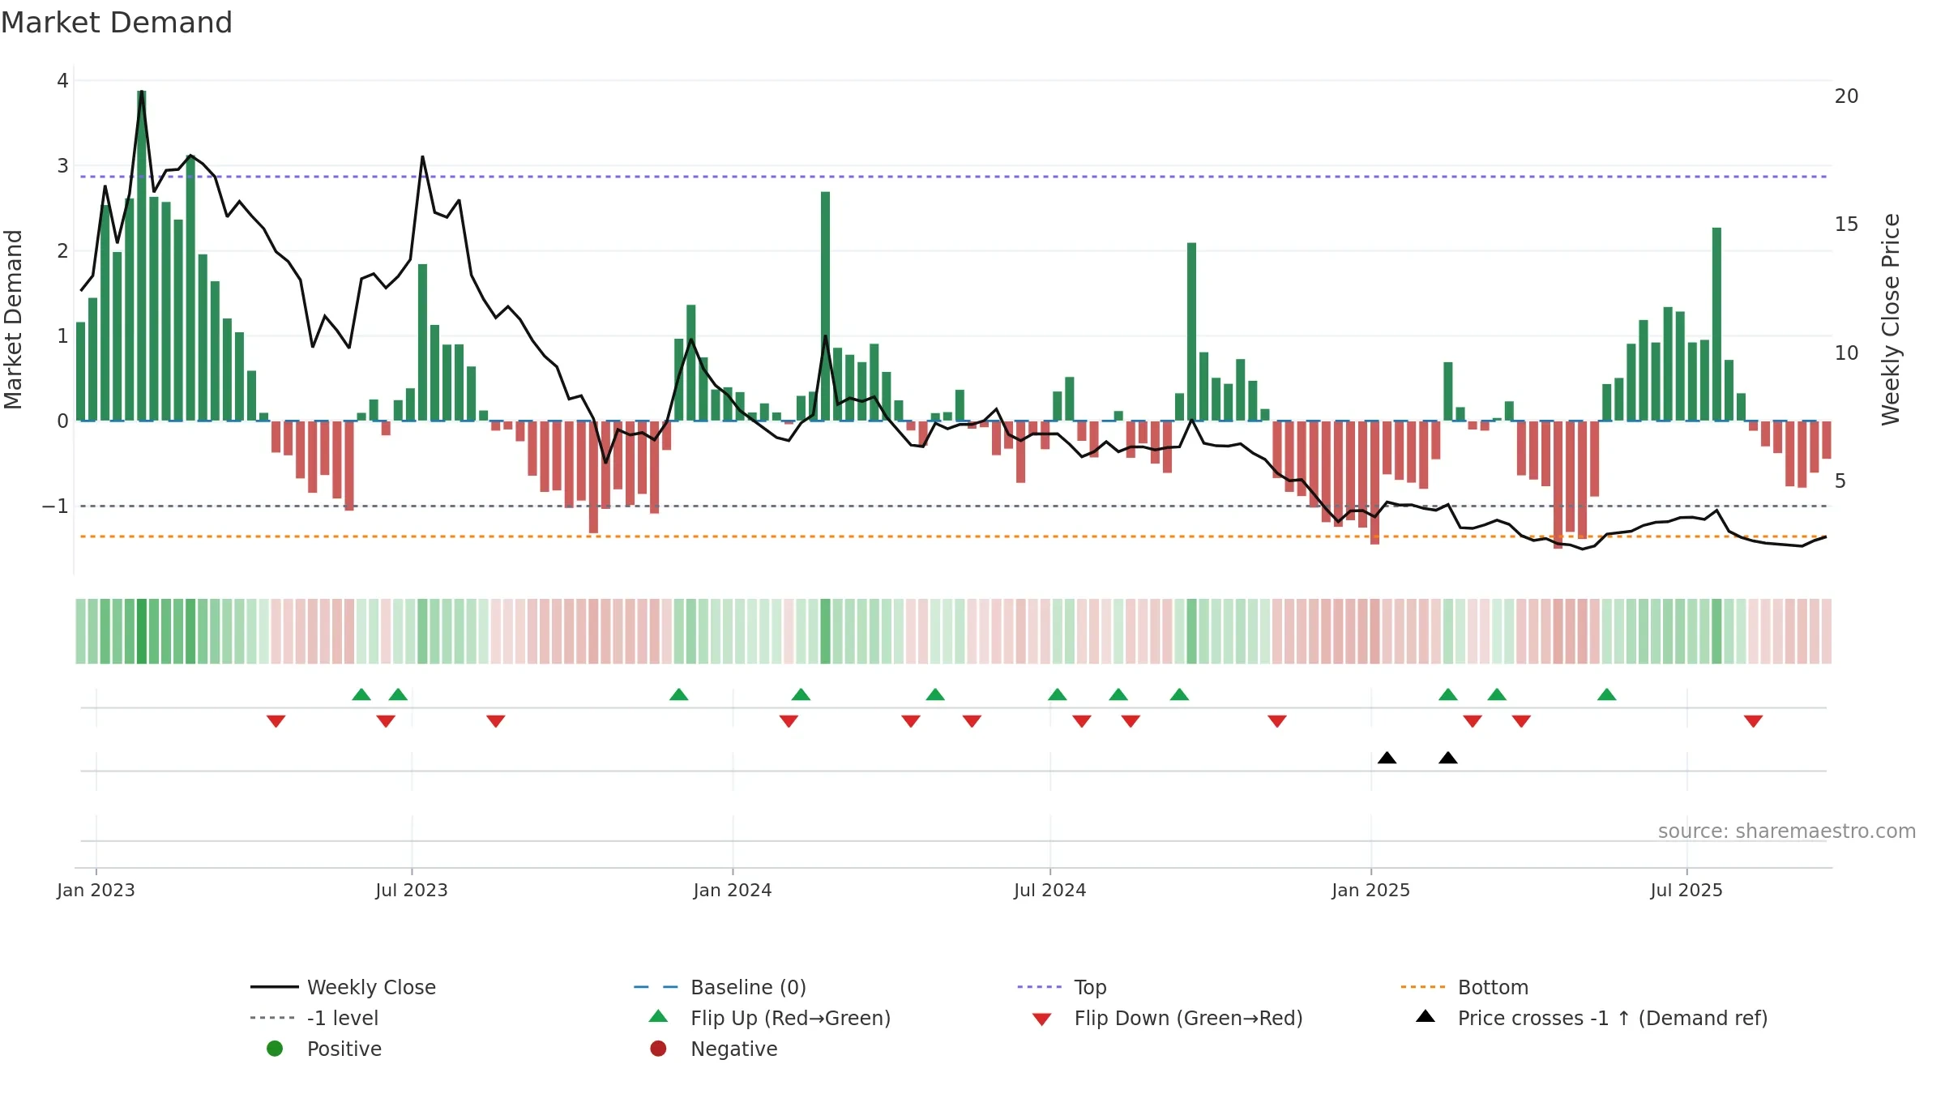The width and height of the screenshot is (1945, 1094).
Task: Click the purple dotted Top legend symbol
Action: (1040, 987)
